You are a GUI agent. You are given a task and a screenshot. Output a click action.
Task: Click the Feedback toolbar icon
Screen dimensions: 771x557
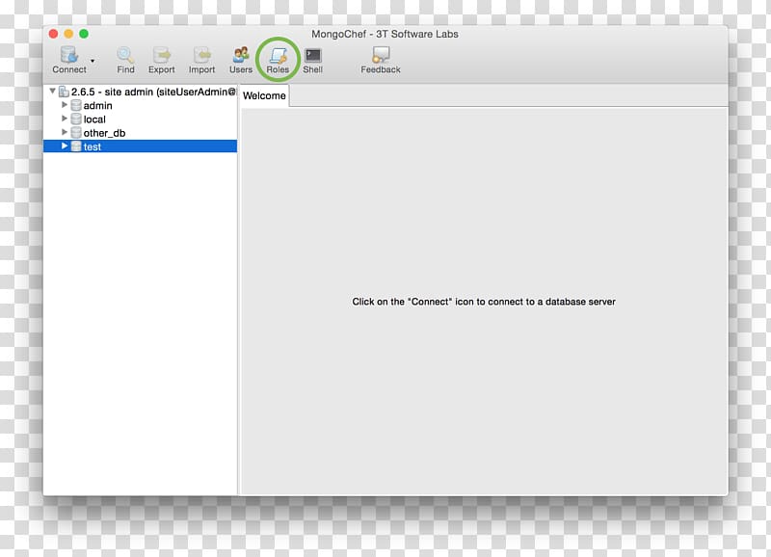tap(381, 60)
